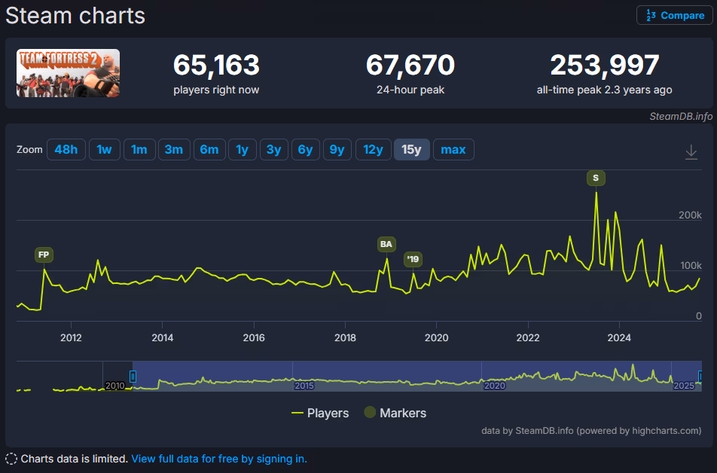Choose the 3m zoom option
717x473 pixels.
[174, 150]
